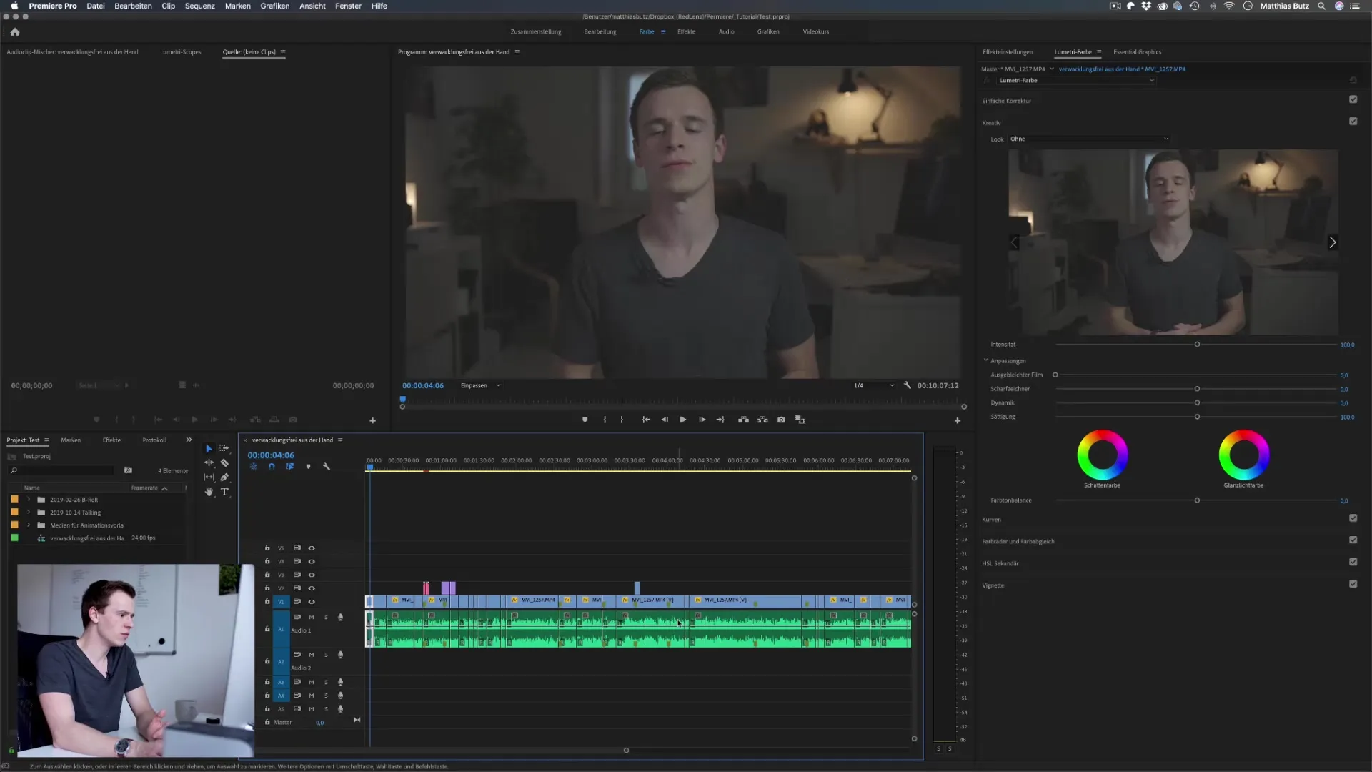Open Program monitor settings wrench
This screenshot has width=1372, height=772.
click(908, 385)
